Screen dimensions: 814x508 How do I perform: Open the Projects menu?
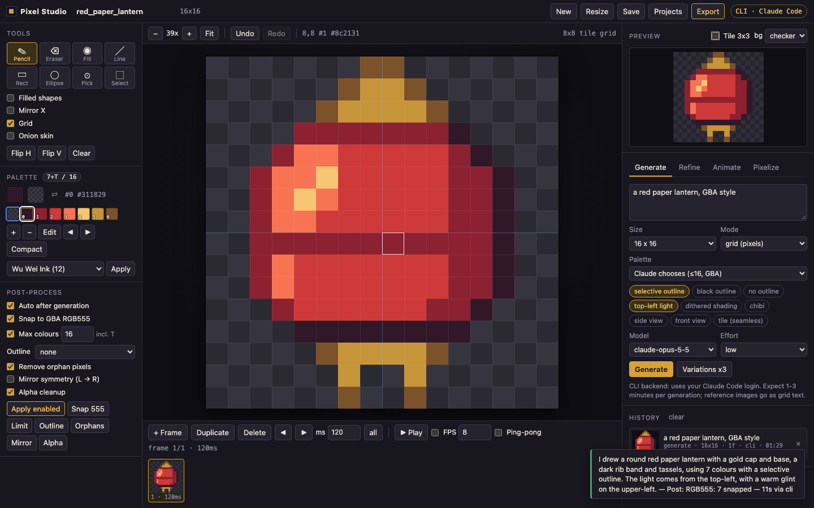pos(668,11)
